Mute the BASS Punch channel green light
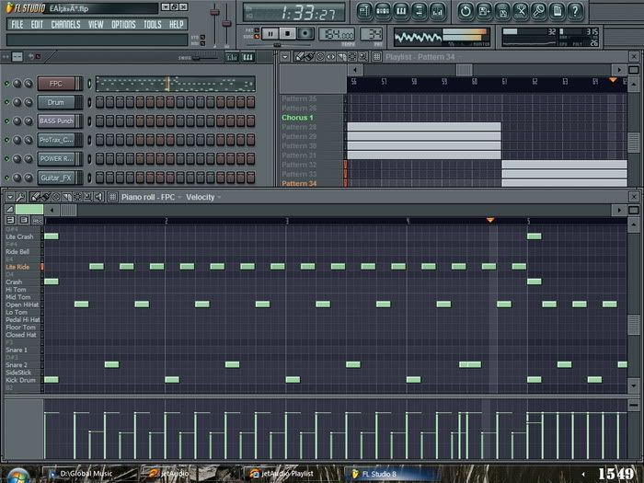 6,121
